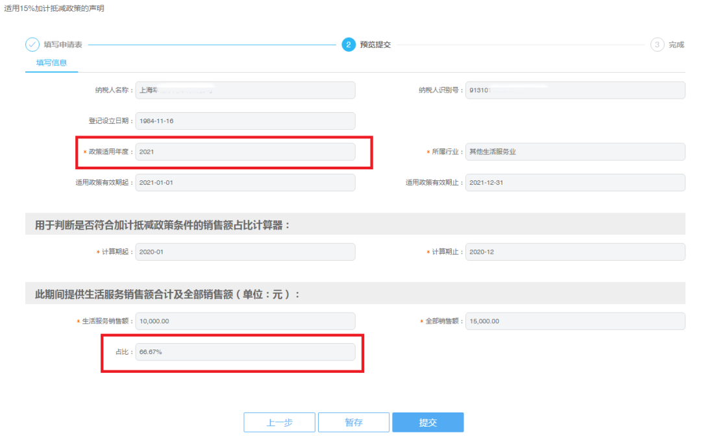Click the 纳税人名称 input field

245,90
